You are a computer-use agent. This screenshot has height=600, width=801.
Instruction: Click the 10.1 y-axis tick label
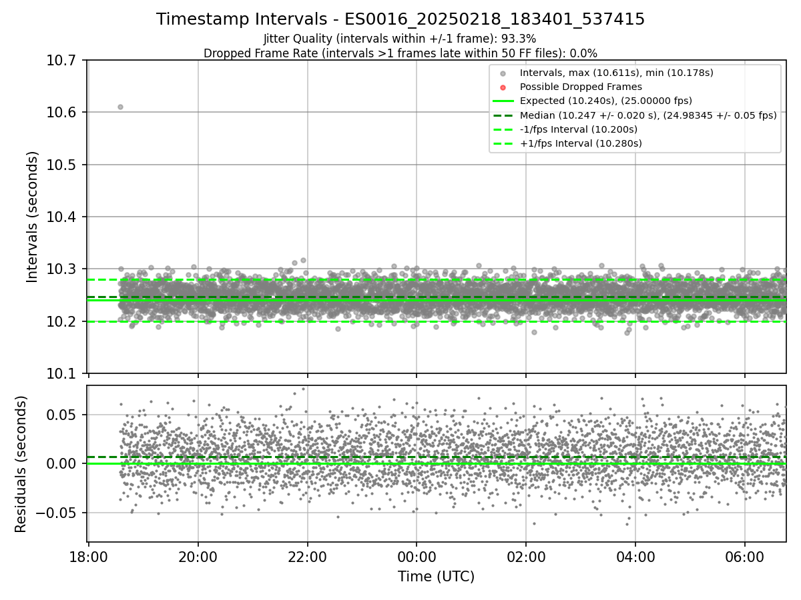[61, 373]
